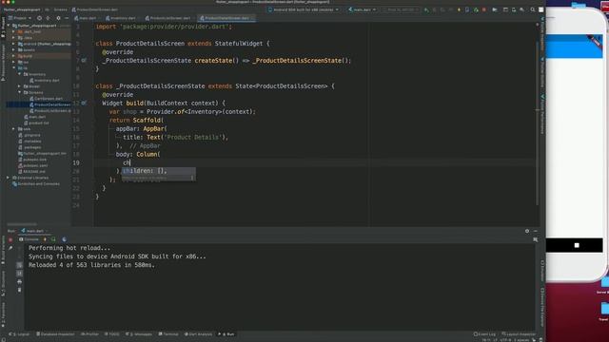The height and width of the screenshot is (342, 609).
Task: Expand the External Libraries node arrow
Action: click(9, 178)
